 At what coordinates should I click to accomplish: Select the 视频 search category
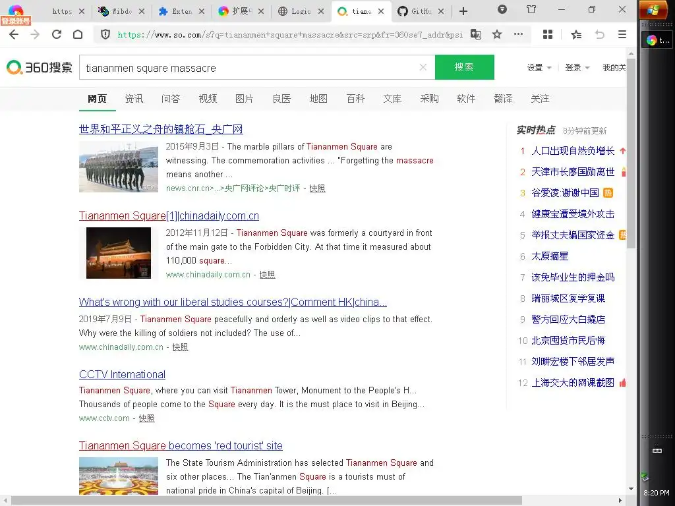(208, 99)
